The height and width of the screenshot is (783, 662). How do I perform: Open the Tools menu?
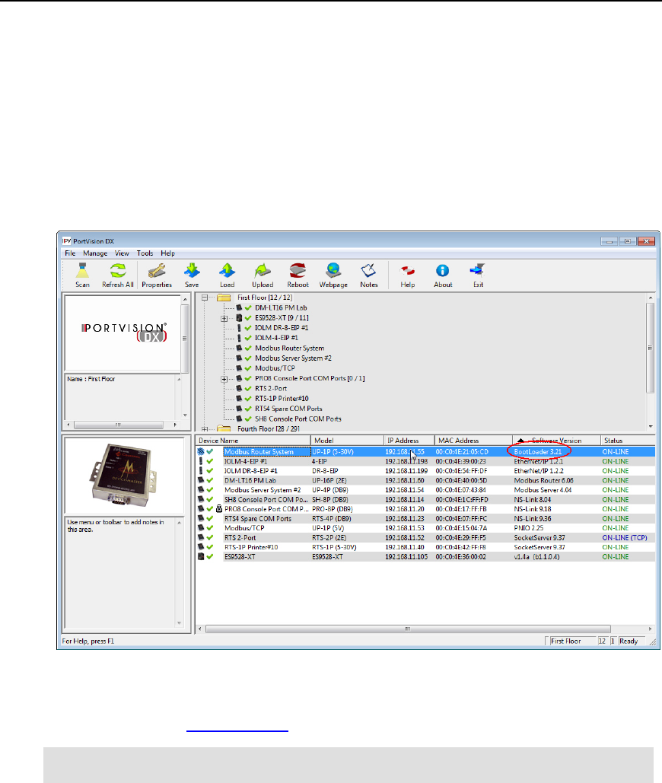145,253
